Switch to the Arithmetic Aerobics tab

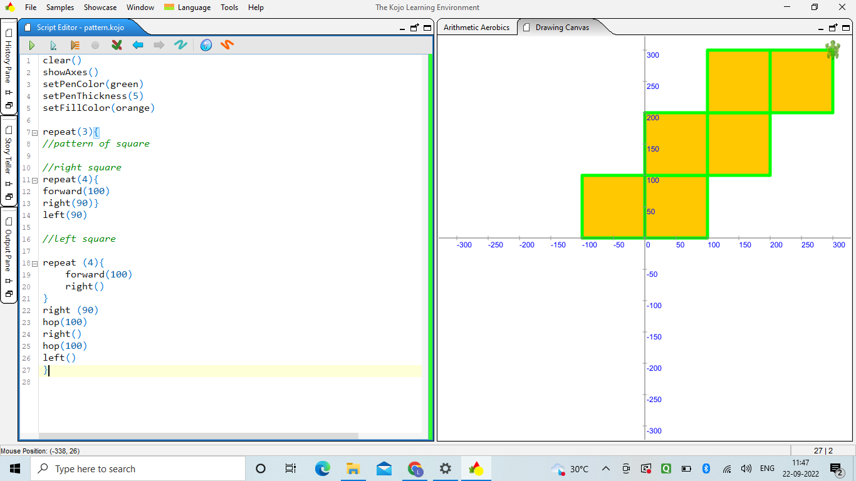[x=476, y=28]
